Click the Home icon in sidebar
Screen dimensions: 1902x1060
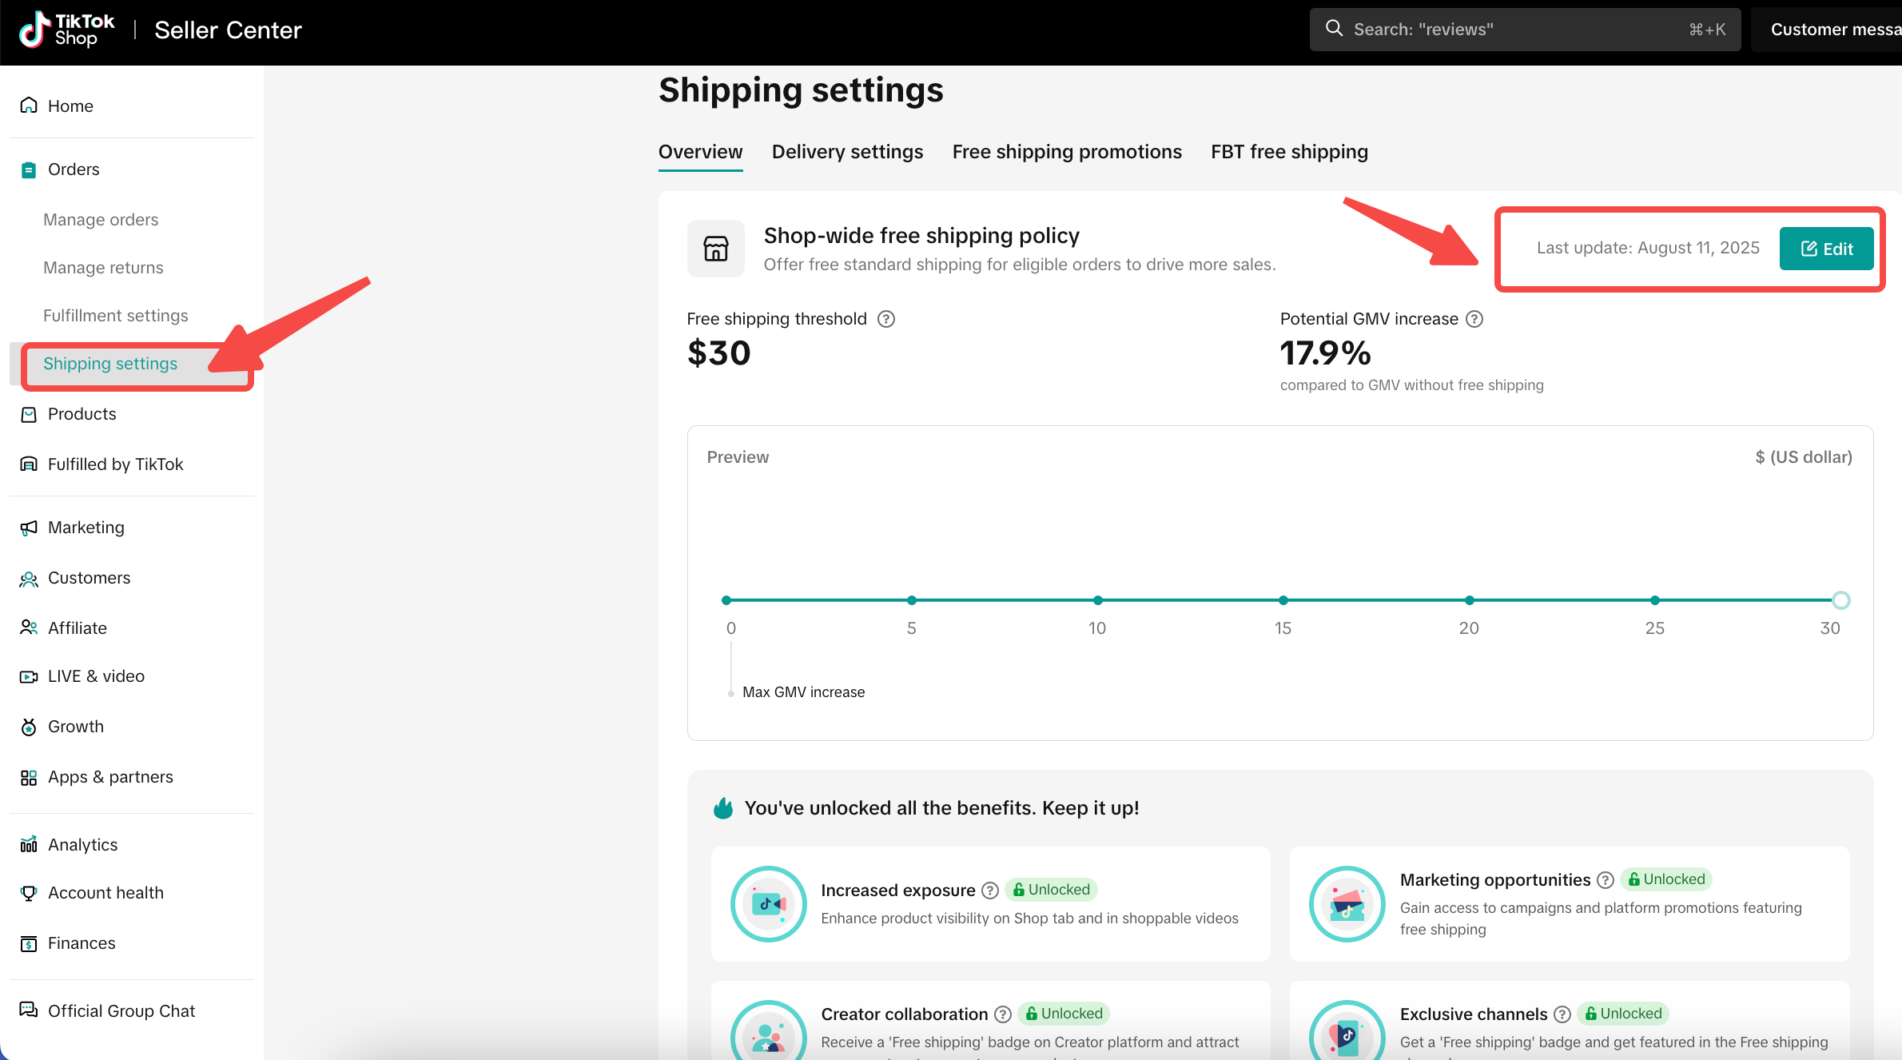[x=29, y=106]
